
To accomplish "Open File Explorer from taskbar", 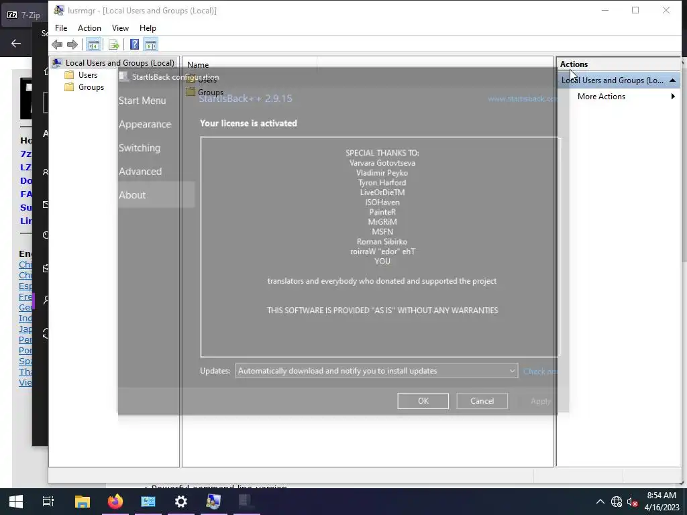I will [83, 502].
